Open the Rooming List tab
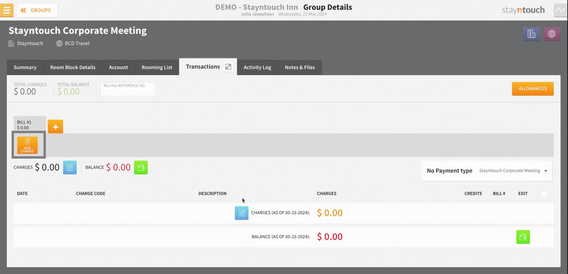 click(157, 67)
